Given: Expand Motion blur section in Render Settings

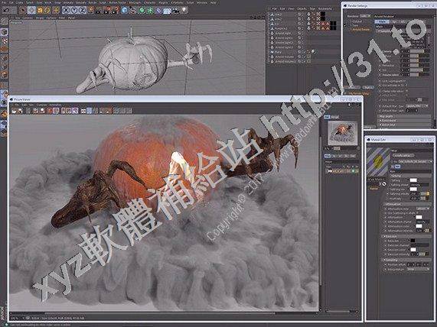Looking at the screenshot, I should coord(404,125).
